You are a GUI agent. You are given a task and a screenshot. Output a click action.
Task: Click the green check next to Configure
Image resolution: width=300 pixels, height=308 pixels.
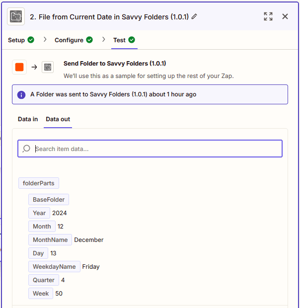pos(89,40)
